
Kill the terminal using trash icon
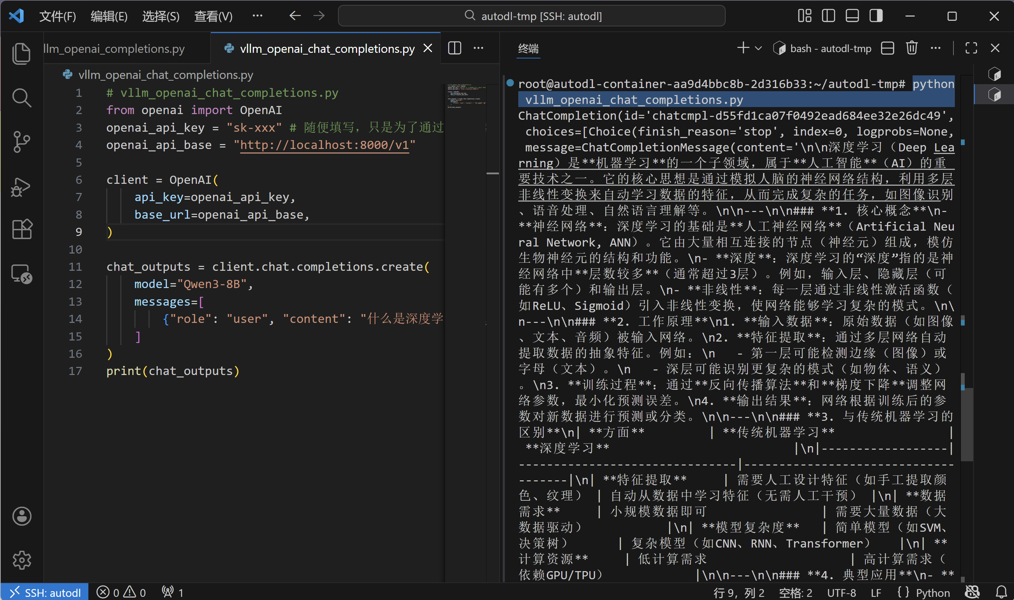coord(912,48)
